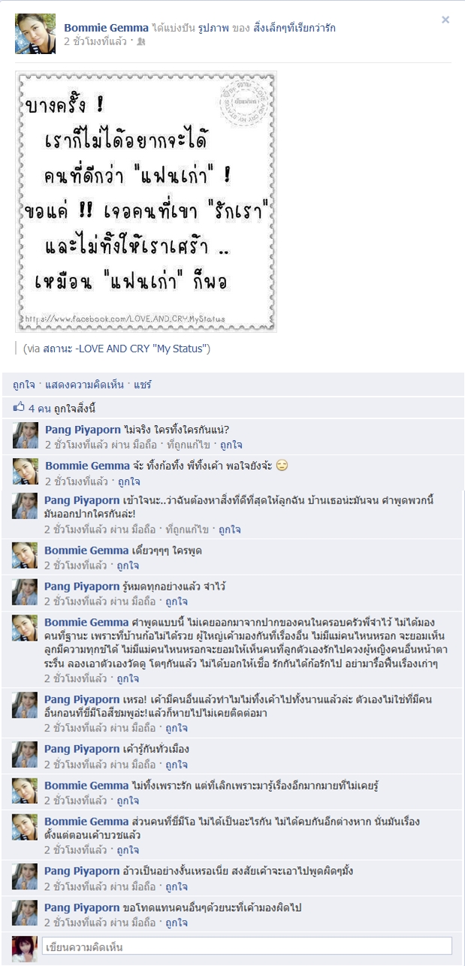
Task: Click the 4 คน likes count link
Action: [40, 409]
